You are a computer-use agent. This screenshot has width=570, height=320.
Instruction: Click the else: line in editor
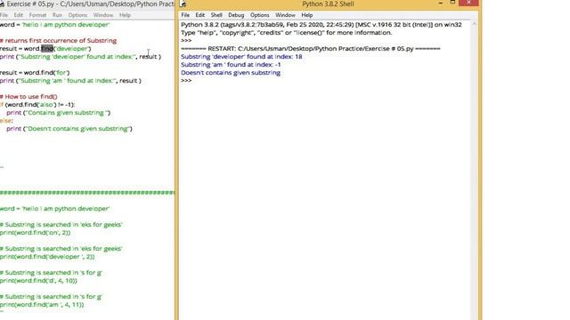(x=6, y=121)
